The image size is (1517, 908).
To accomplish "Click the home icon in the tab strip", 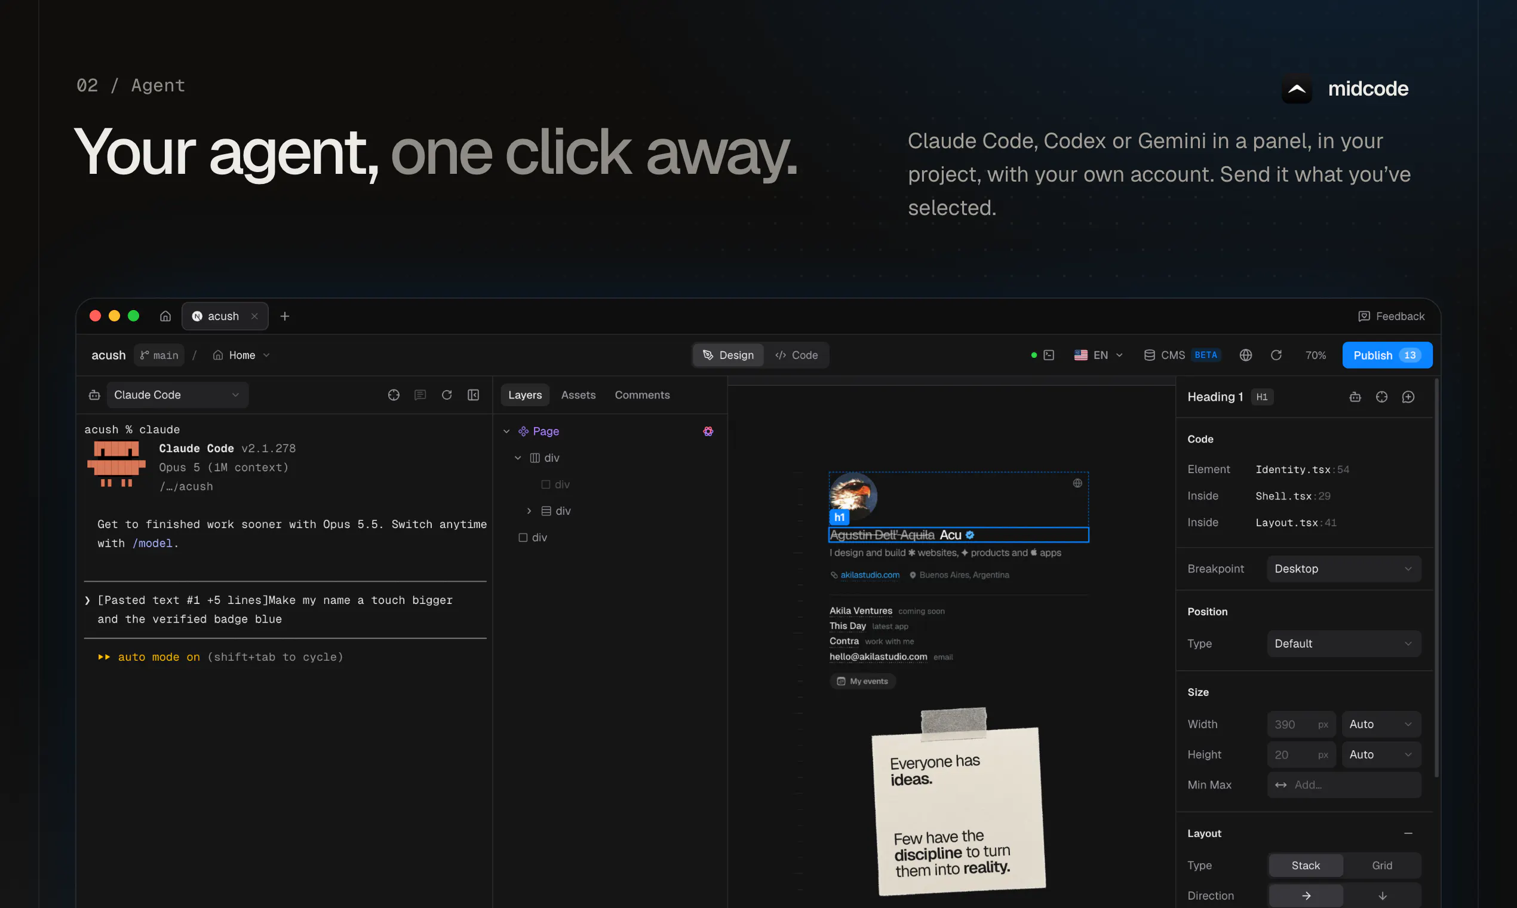I will click(165, 317).
